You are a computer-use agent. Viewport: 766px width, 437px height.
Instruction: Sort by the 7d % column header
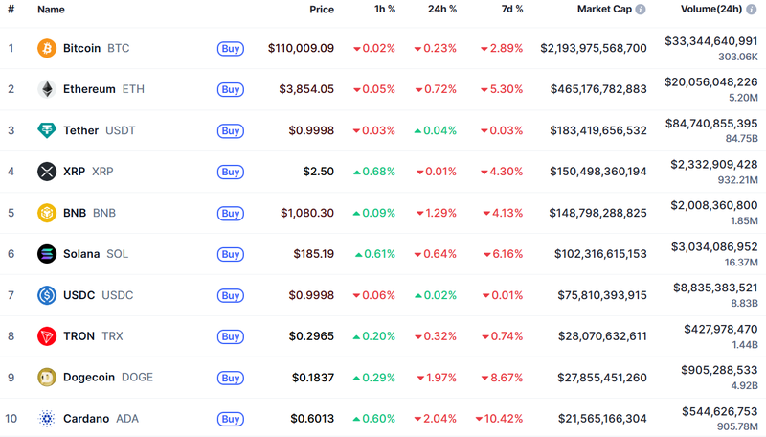pos(509,10)
